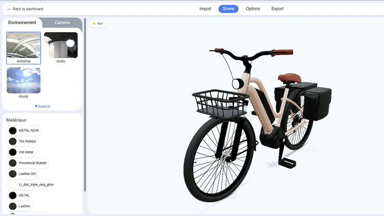Select the Environnement panel tab
Viewport: 384px width, 216px height.
click(22, 23)
